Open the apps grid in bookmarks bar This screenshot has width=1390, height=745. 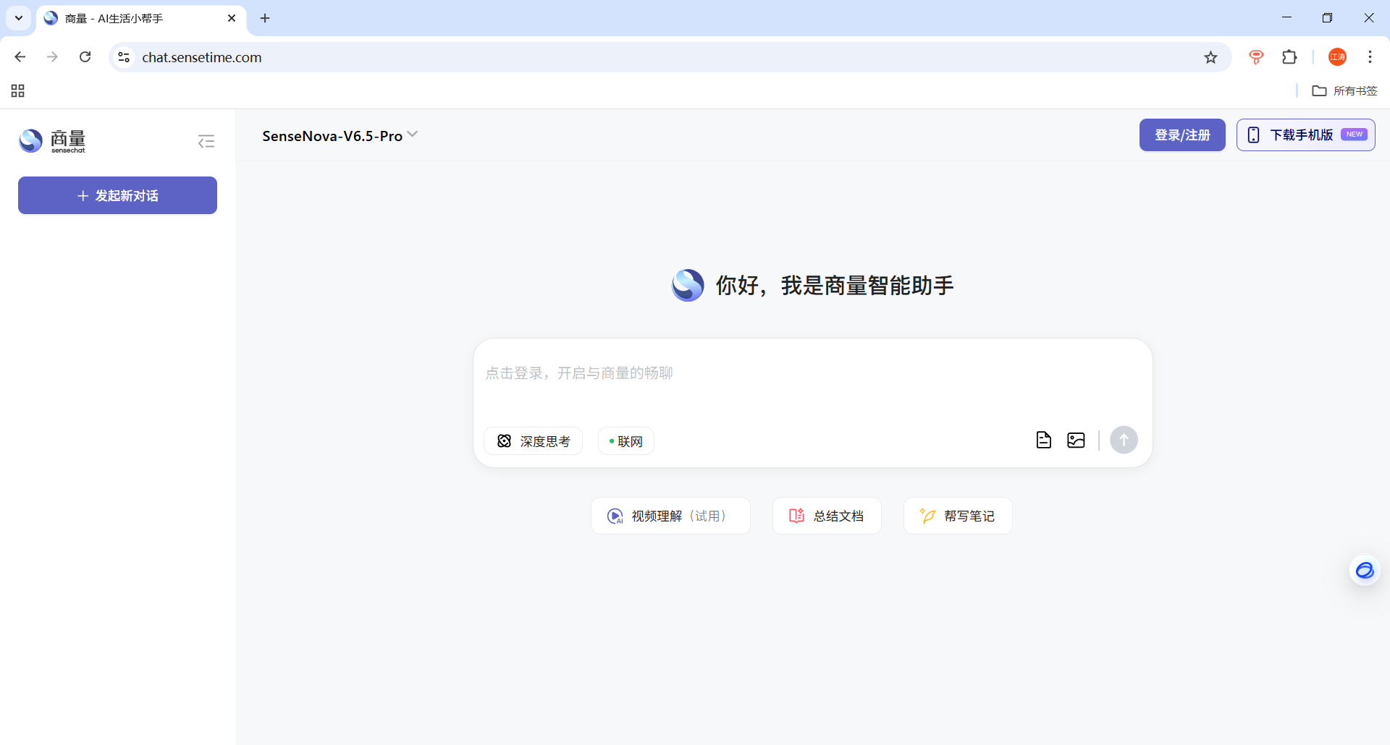point(18,91)
